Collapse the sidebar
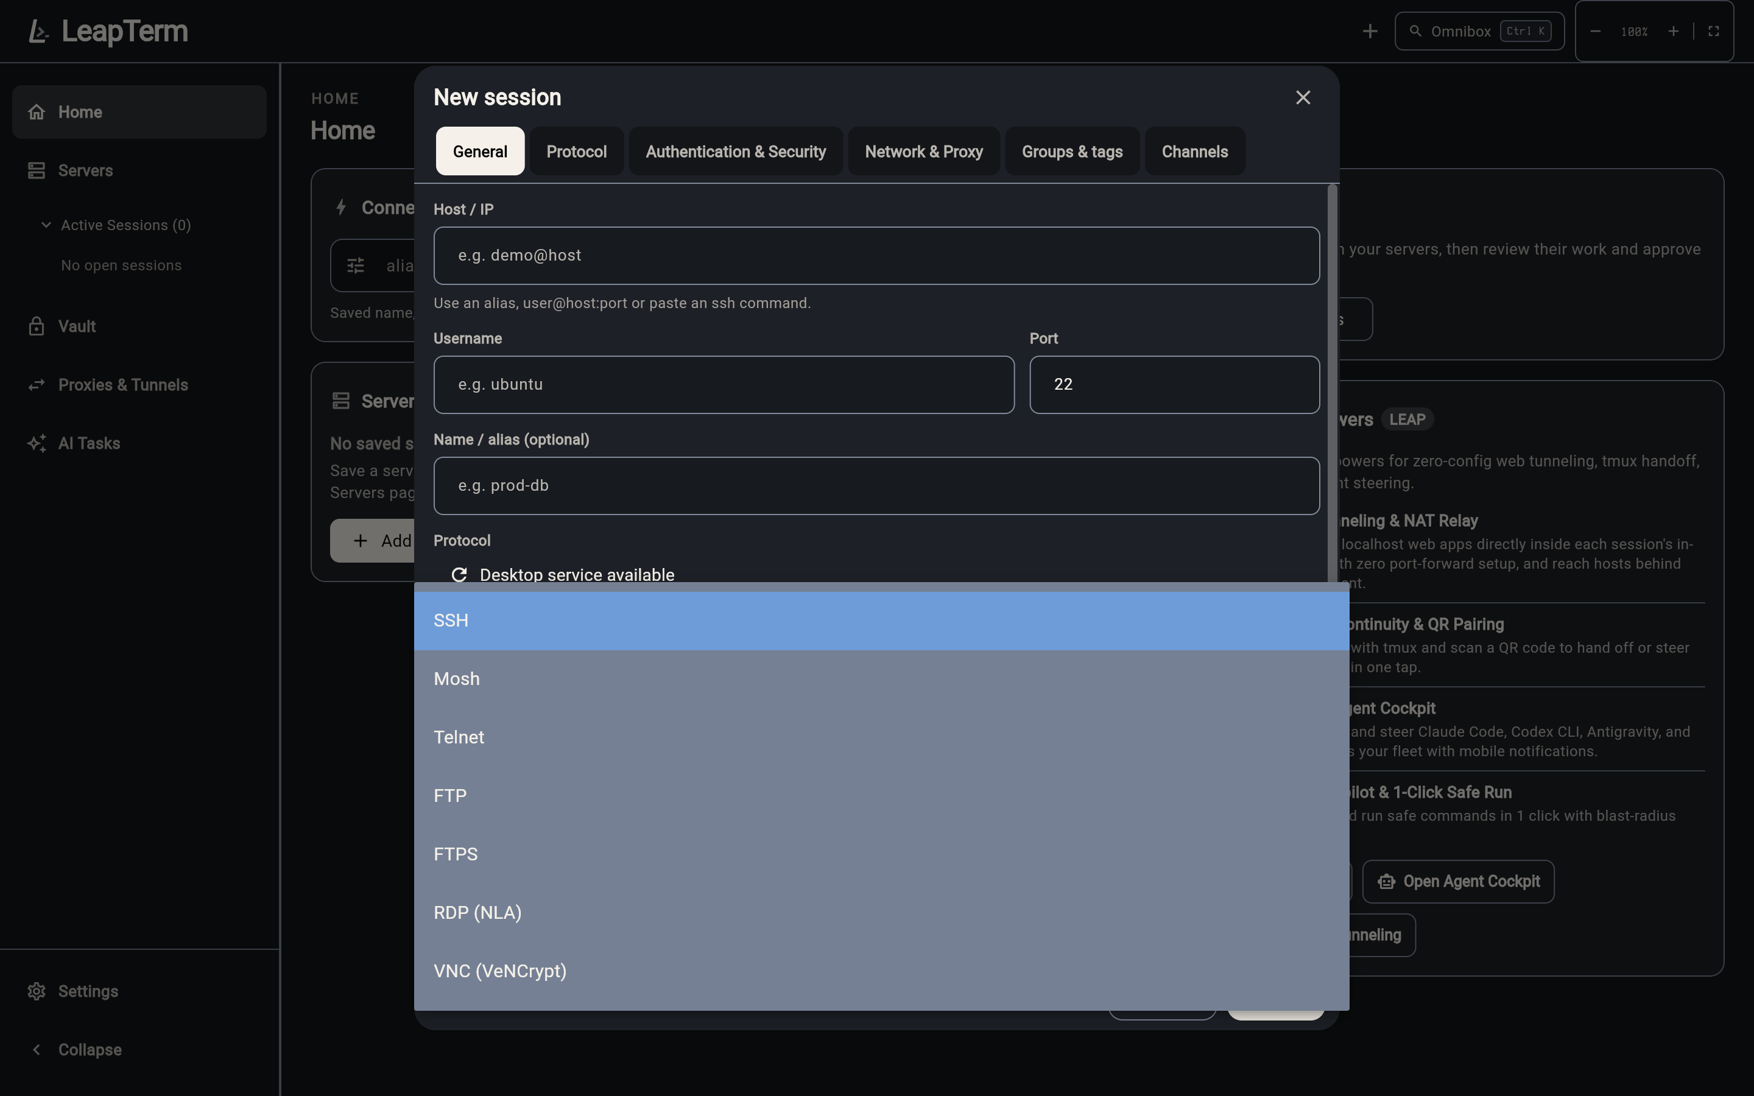 coord(139,1050)
